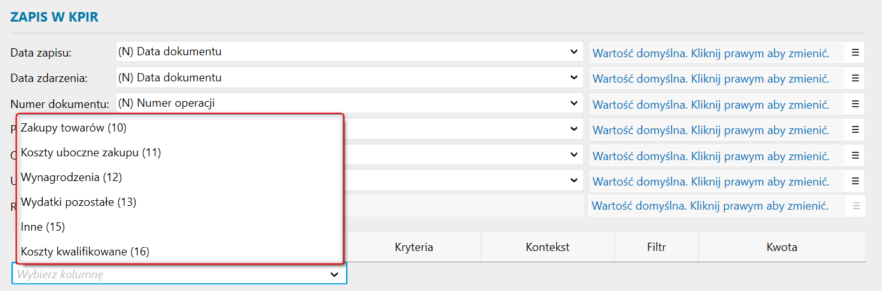Expand the Data zapisu dropdown
The width and height of the screenshot is (882, 291).
[574, 52]
